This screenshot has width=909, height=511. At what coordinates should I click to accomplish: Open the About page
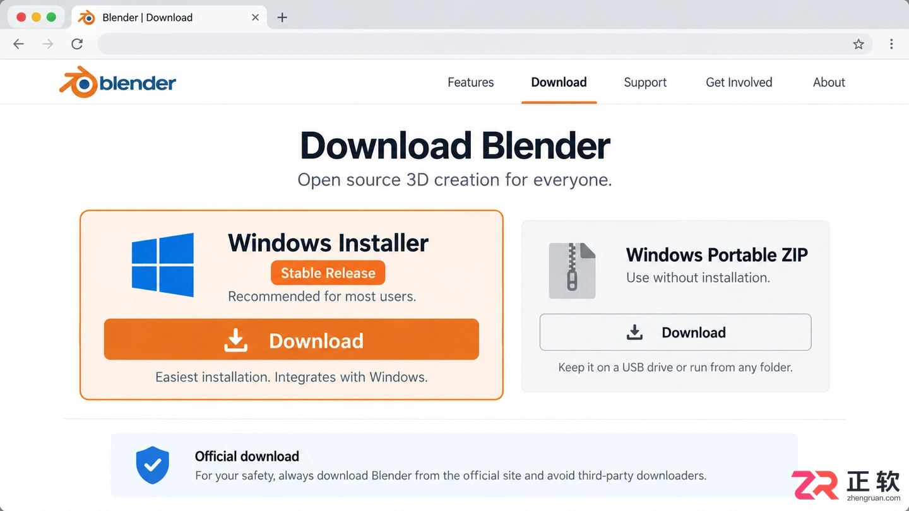click(829, 82)
